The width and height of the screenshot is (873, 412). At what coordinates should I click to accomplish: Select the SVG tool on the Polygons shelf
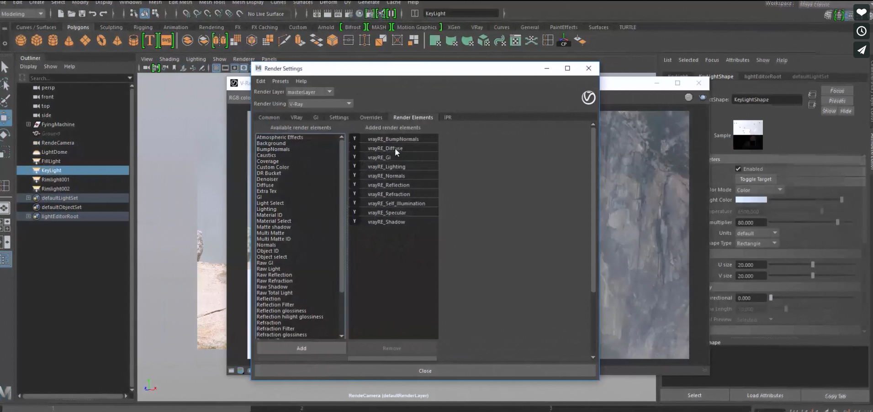[x=167, y=41]
